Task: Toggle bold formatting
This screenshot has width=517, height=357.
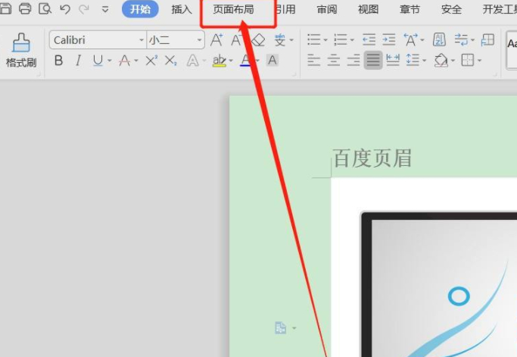Action: tap(59, 61)
